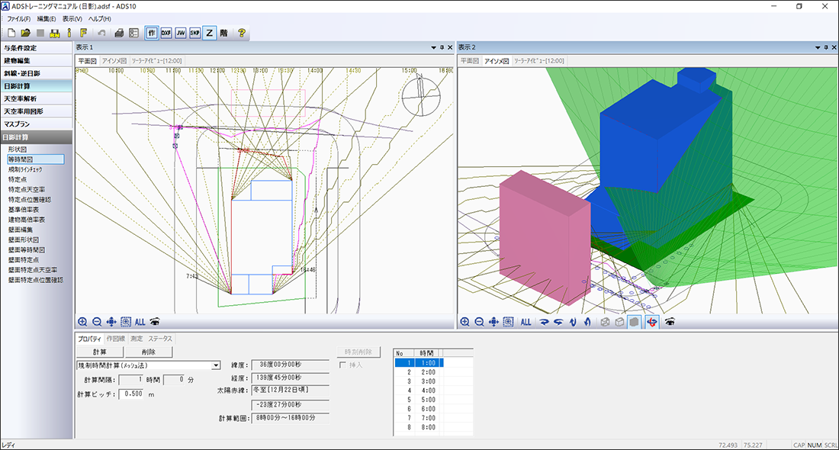Switch to the 作図線 tab
The height and width of the screenshot is (450, 839).
(x=117, y=339)
